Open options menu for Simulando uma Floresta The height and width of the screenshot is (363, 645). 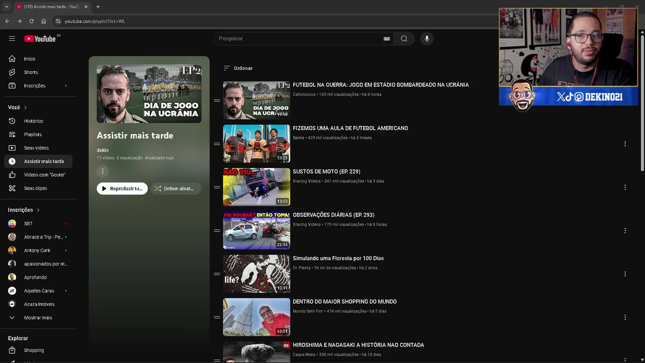[x=625, y=274]
